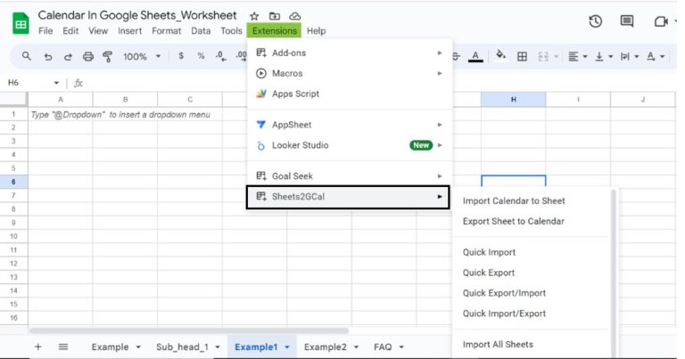Screen dimensions: 685x359
Task: Choose Import All Sheets
Action: 498,345
